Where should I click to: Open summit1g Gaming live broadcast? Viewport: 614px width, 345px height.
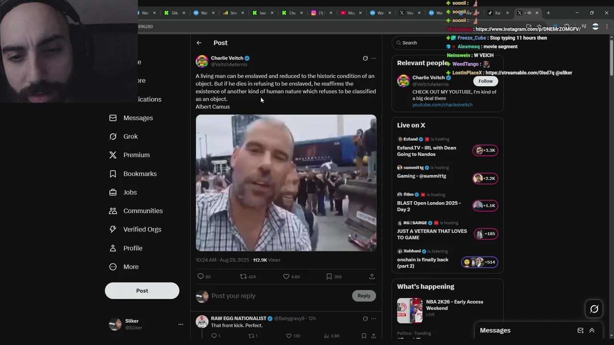click(448, 174)
